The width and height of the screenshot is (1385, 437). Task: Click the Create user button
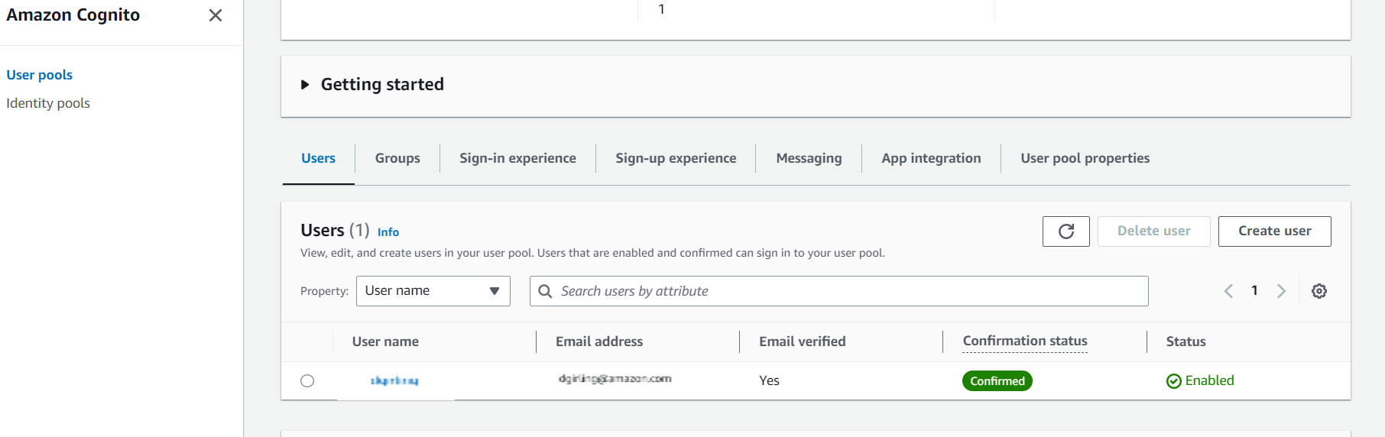tap(1274, 231)
